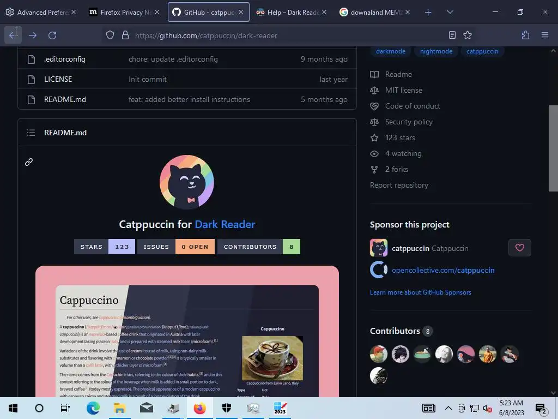Show site security padlock info
The image size is (558, 419).
[x=125, y=35]
